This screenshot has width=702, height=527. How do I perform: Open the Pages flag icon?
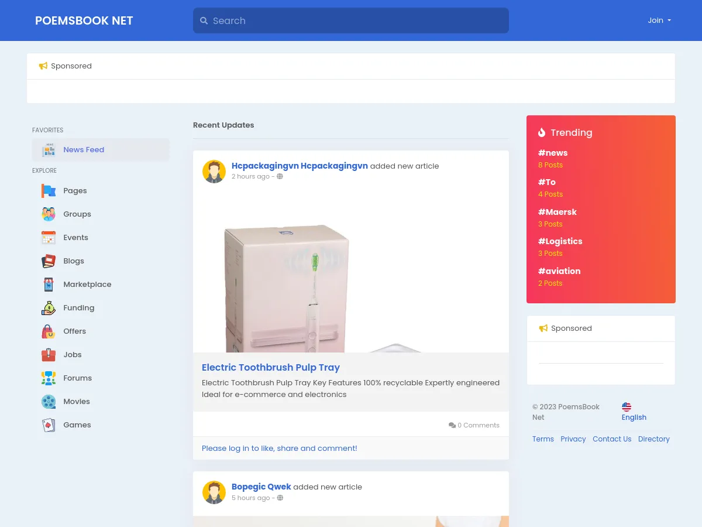coord(49,191)
